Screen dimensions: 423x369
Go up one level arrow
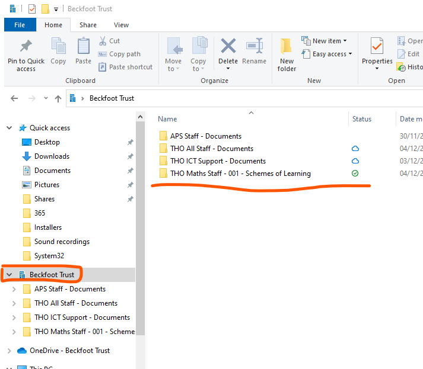click(x=58, y=98)
